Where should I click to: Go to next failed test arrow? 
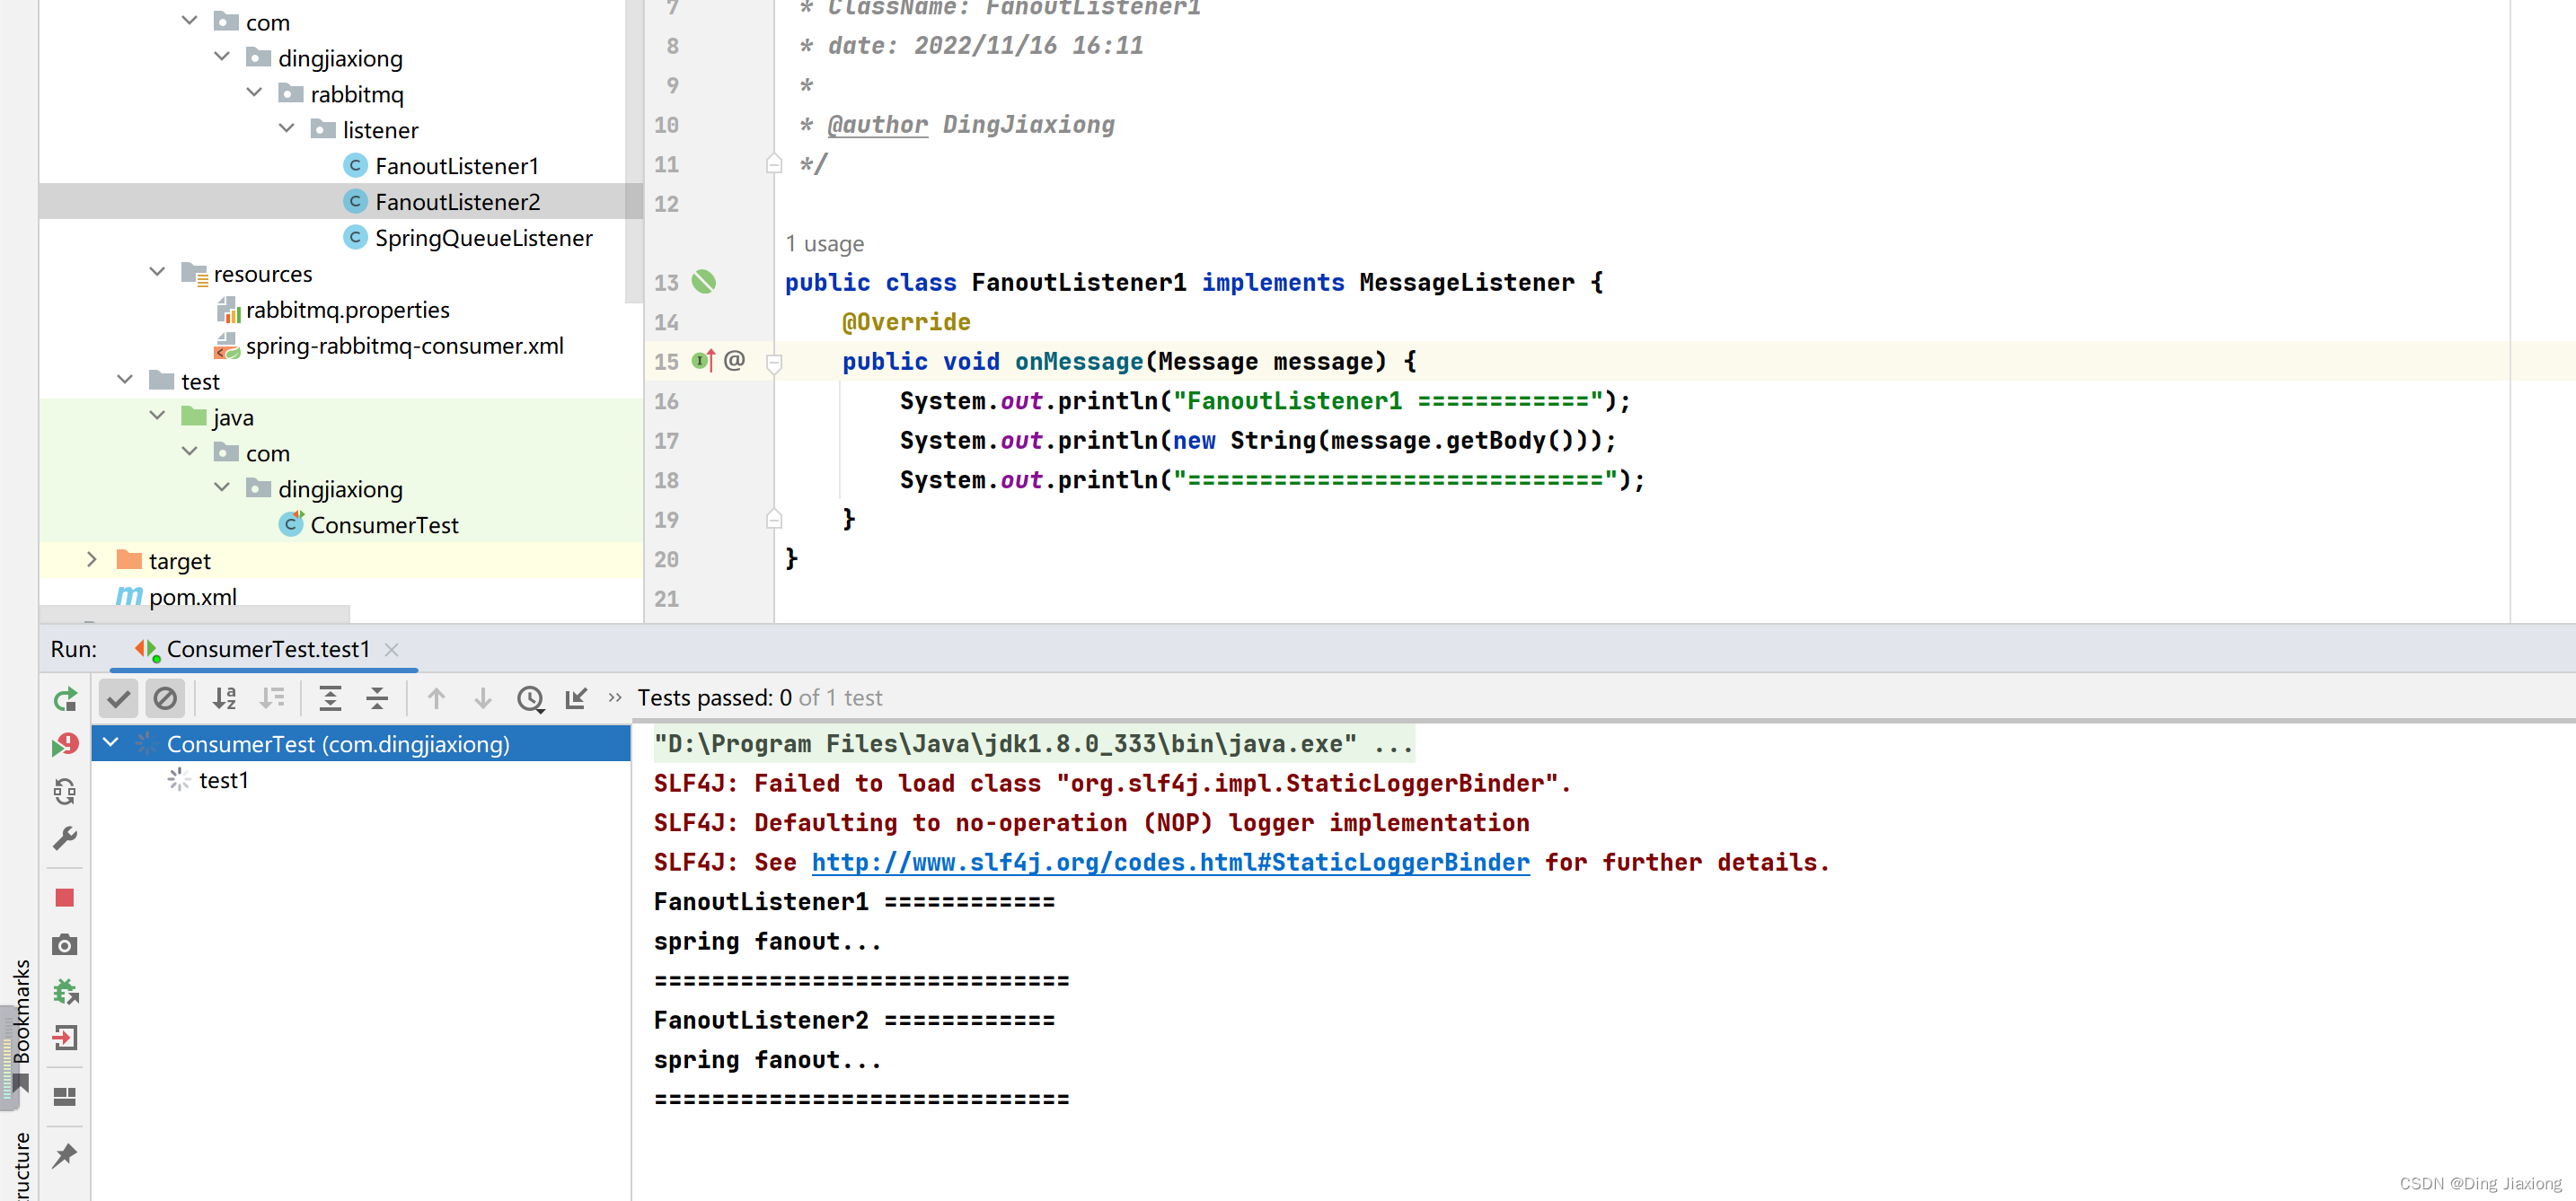(482, 698)
